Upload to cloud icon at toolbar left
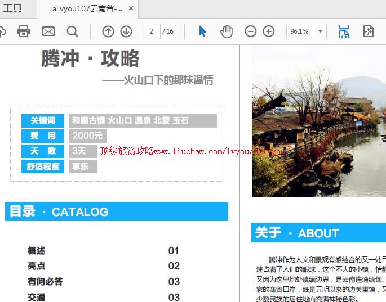Viewport: 386px width, 302px height. (2, 31)
